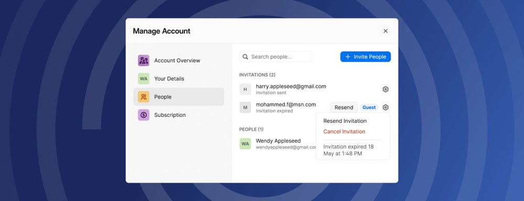Click the M avatar for mohammed.f
524x201 pixels.
(x=245, y=107)
